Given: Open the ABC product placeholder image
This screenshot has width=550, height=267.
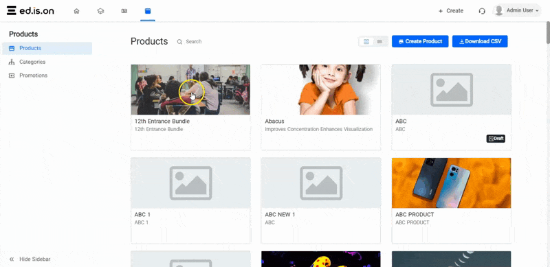Looking at the screenshot, I should (x=451, y=90).
